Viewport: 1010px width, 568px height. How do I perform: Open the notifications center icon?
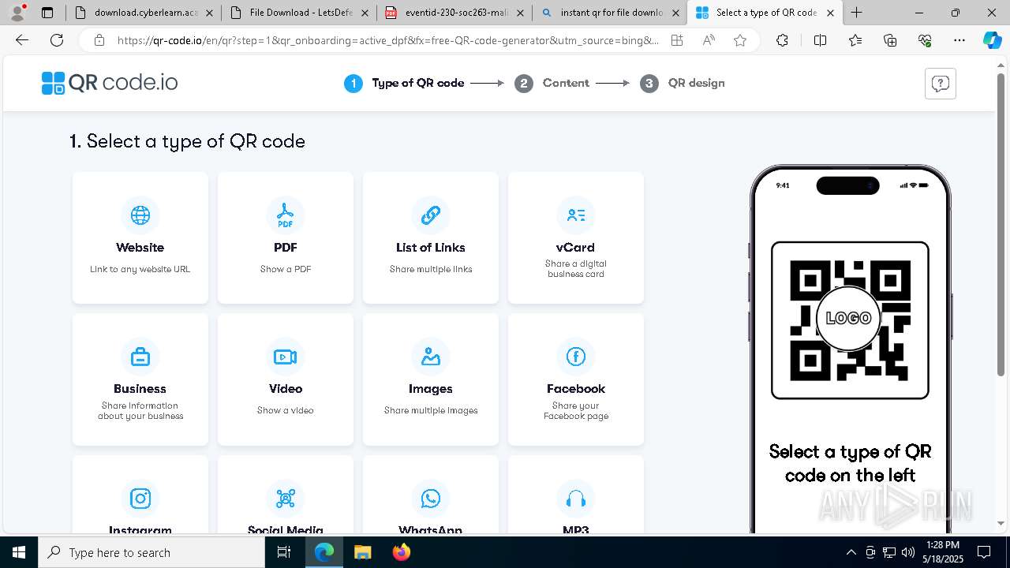pos(984,552)
